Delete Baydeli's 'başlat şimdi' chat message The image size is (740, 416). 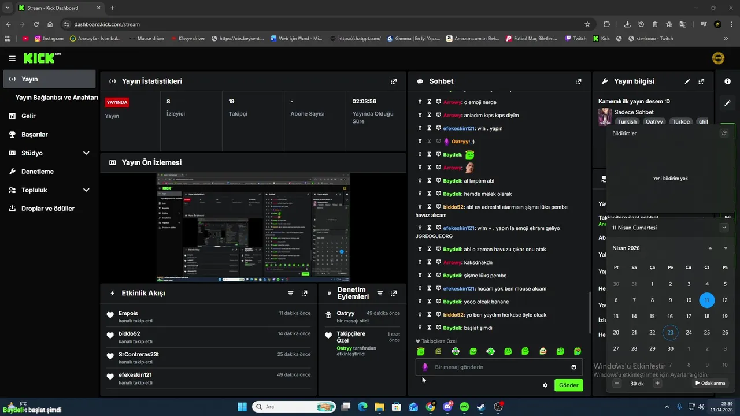pos(420,328)
